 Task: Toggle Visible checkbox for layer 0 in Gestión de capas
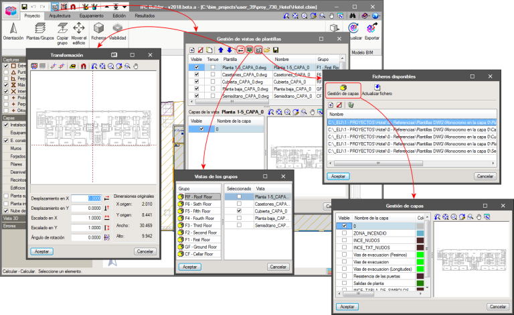pos(344,226)
